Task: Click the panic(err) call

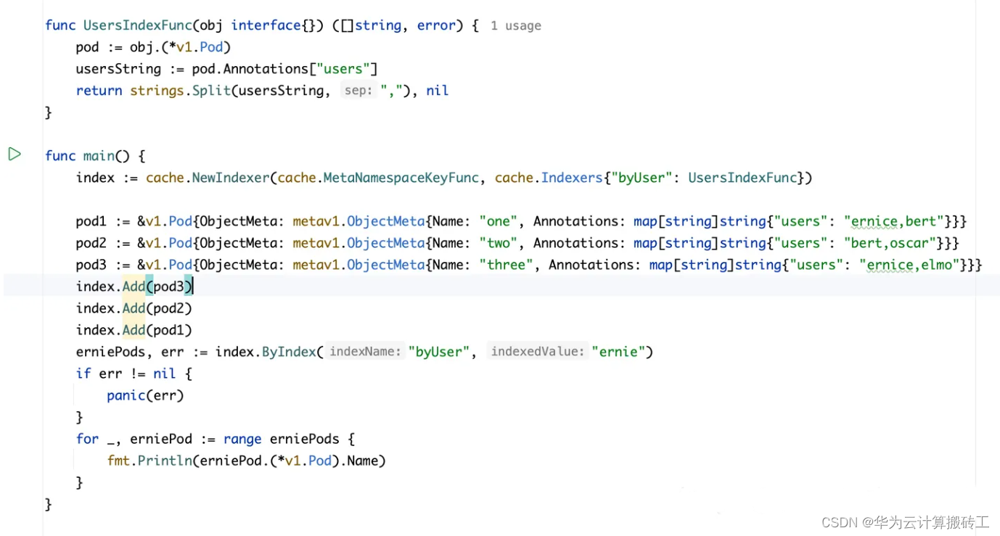Action: pos(145,395)
